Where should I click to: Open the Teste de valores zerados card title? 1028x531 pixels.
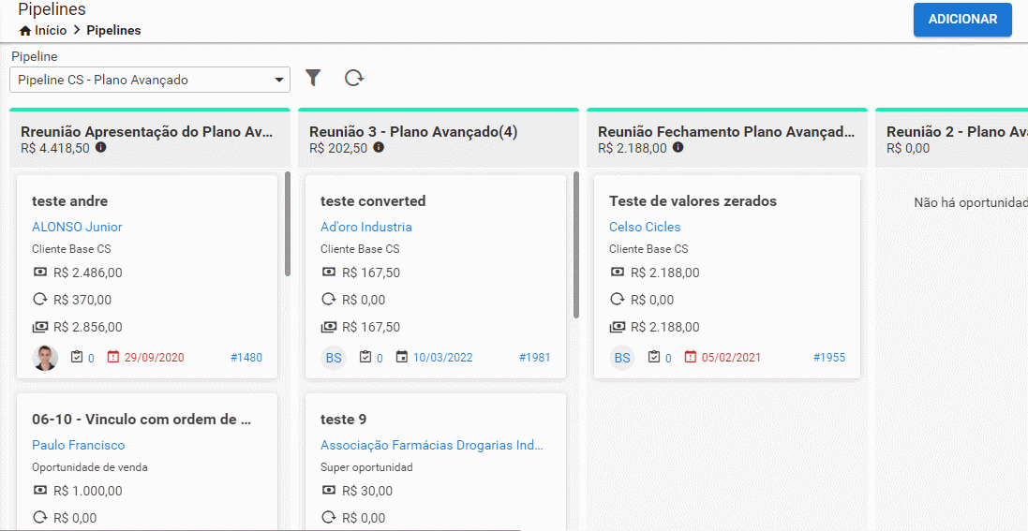coord(693,201)
